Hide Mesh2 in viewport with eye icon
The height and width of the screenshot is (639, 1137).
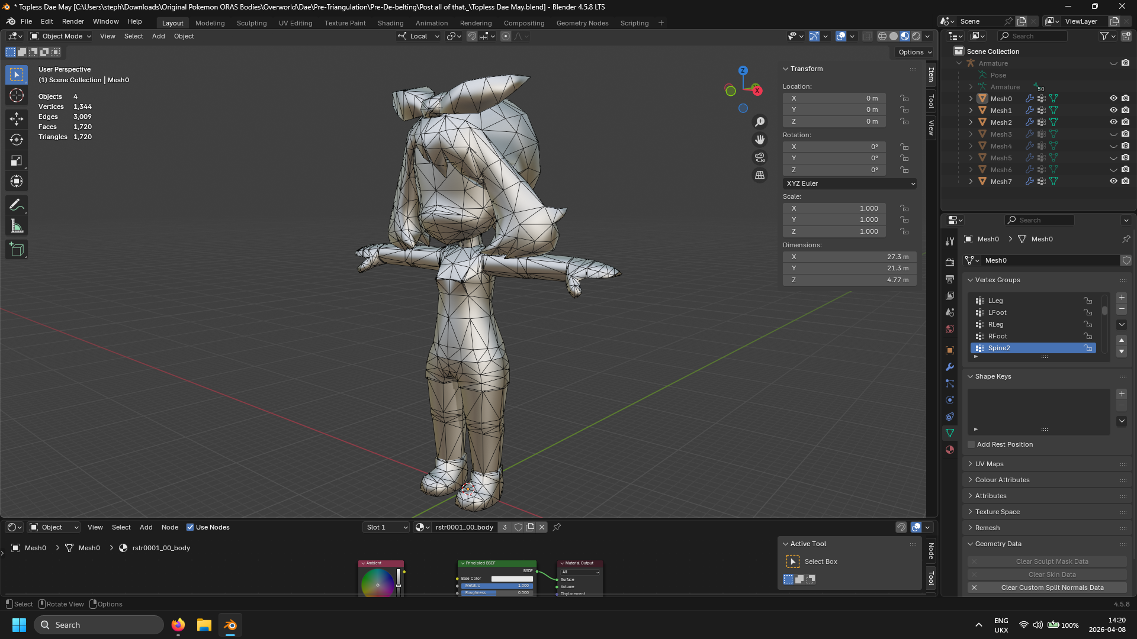(x=1113, y=122)
